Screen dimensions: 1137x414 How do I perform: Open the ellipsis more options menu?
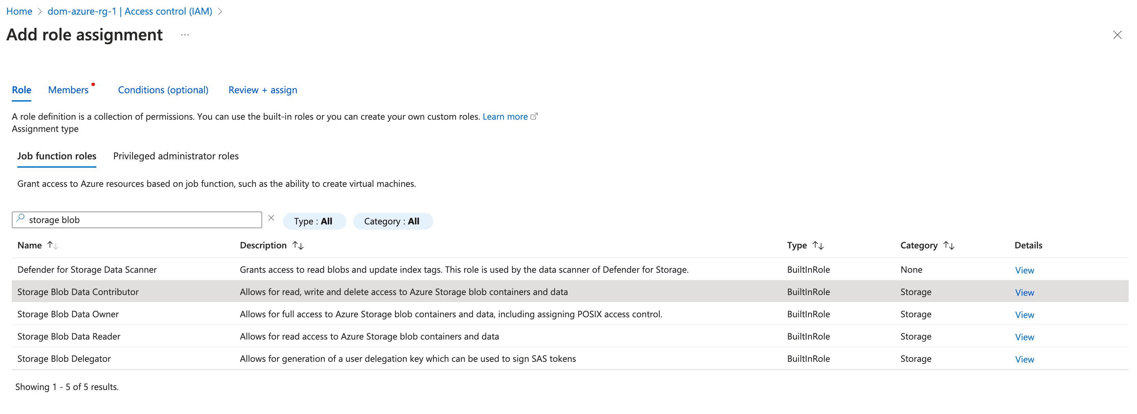click(x=185, y=35)
